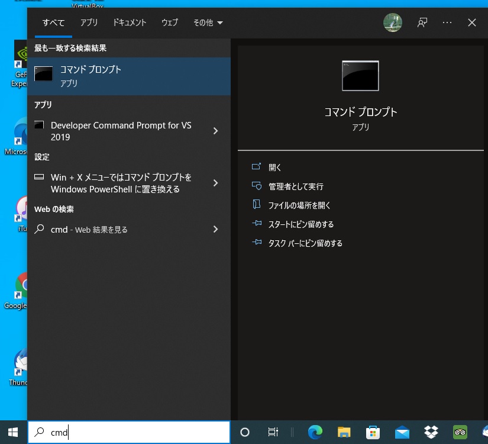Open the Windows Start button

click(x=13, y=432)
